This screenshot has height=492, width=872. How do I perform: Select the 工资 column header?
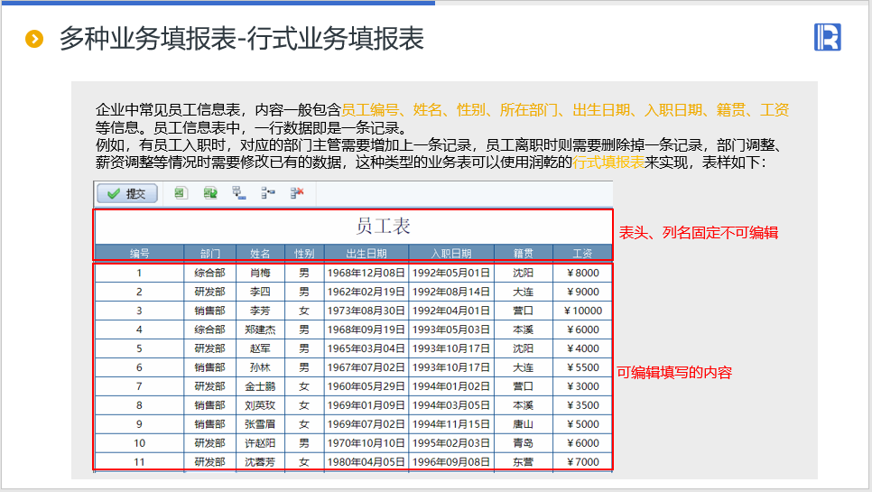coord(582,254)
